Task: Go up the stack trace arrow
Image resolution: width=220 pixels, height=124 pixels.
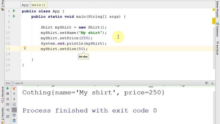Action: [14, 94]
